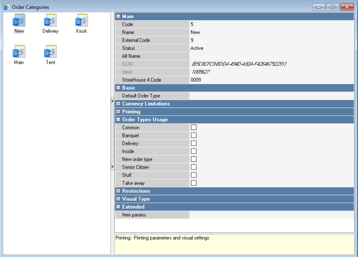Select the Status property label
This screenshot has width=358, height=257.
(128, 48)
